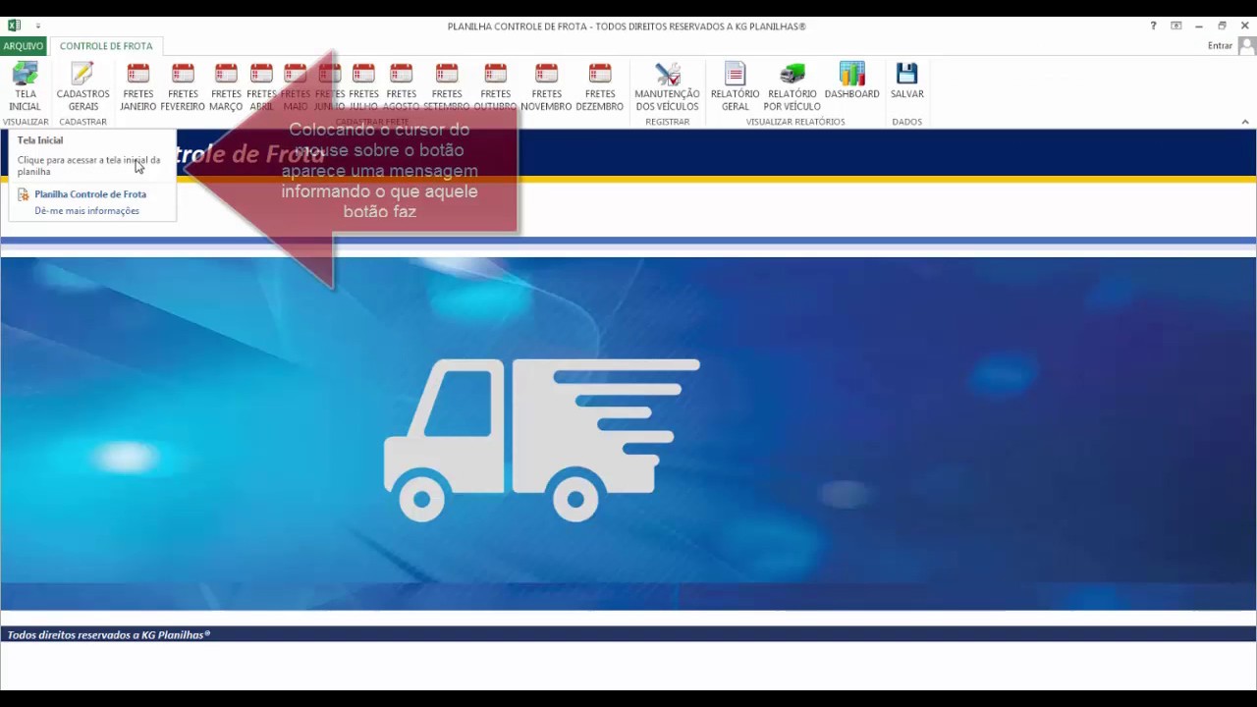Open Relatório por Veículo report
Screen dimensions: 1257x707
(x=792, y=86)
